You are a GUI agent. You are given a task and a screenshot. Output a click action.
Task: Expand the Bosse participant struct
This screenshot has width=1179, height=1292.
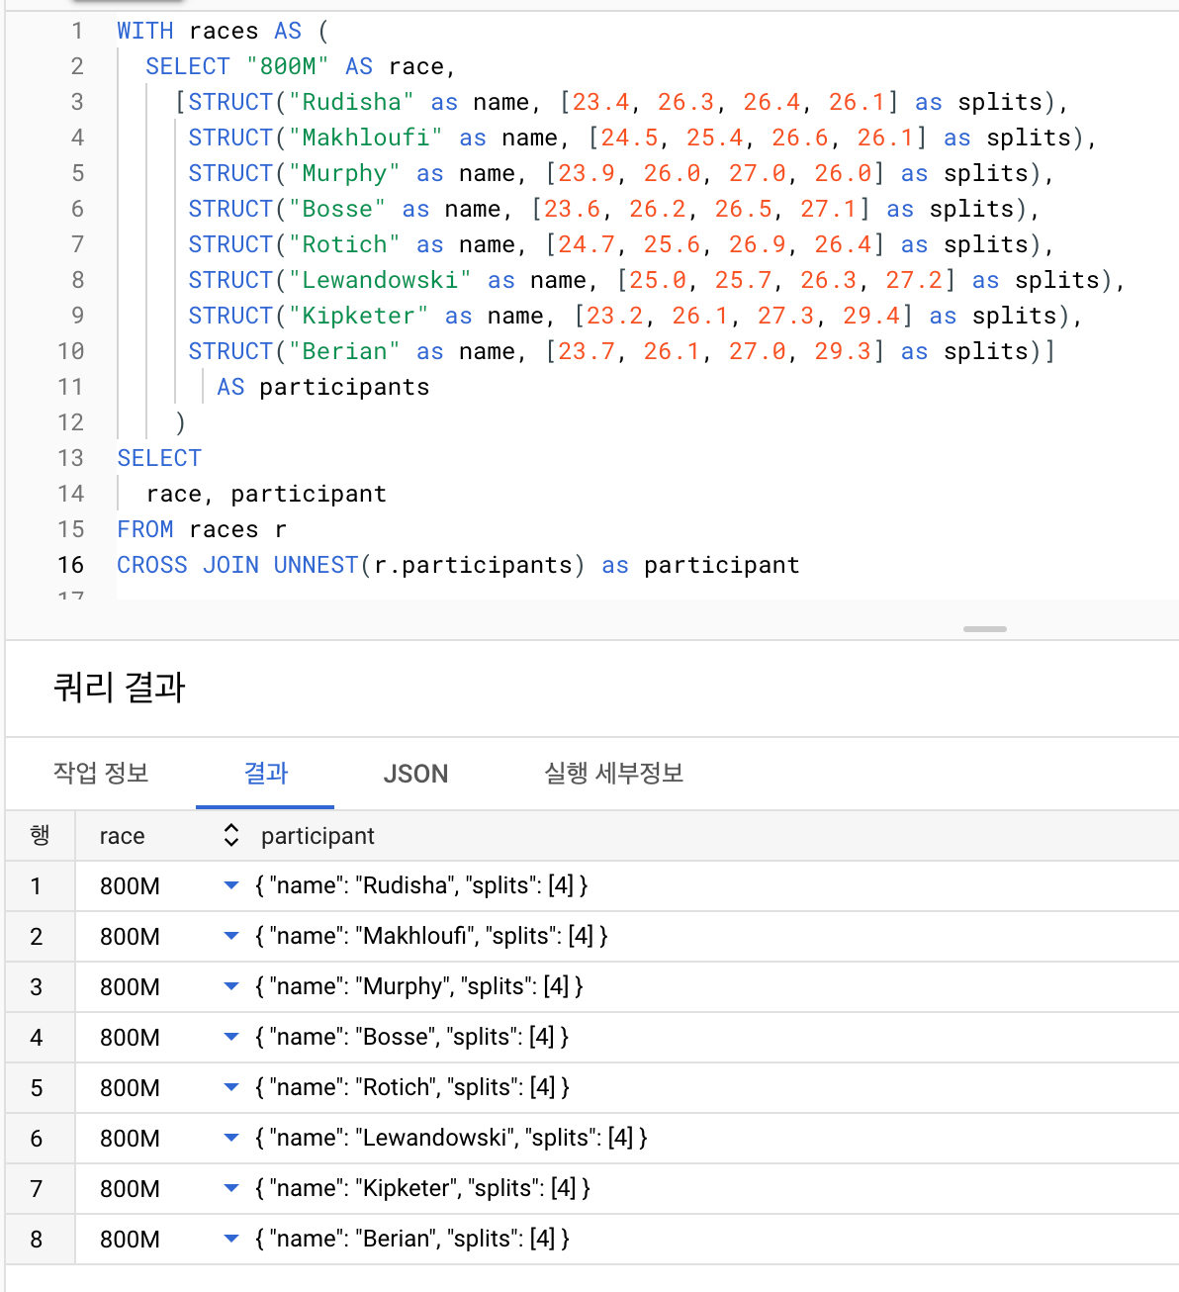click(231, 1037)
